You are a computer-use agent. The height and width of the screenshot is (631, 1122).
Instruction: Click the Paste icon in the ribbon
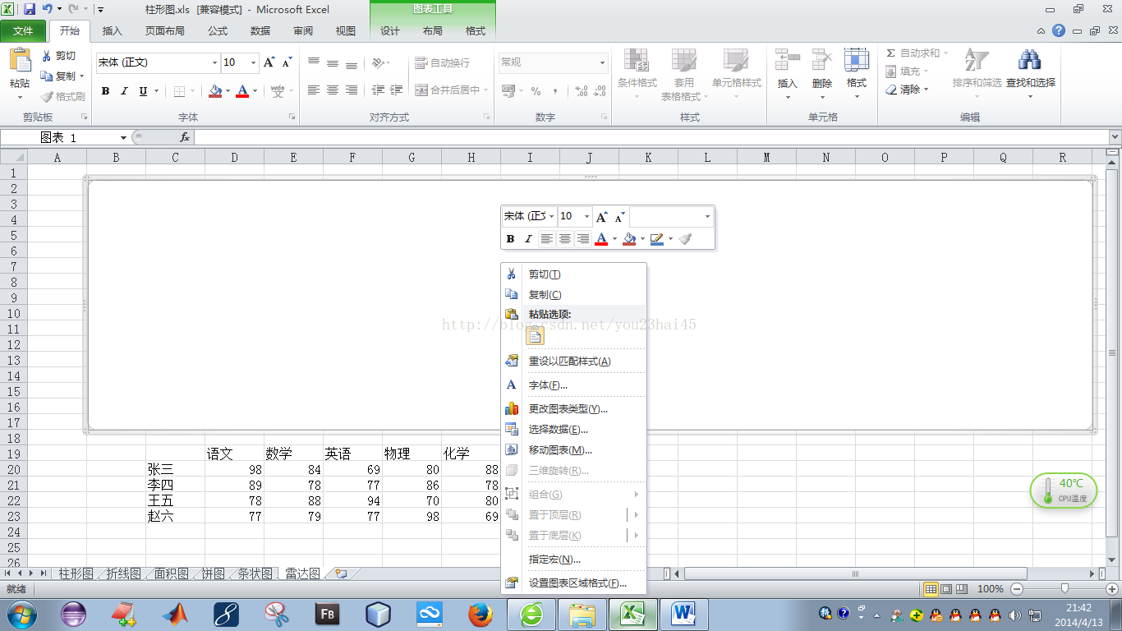[20, 60]
